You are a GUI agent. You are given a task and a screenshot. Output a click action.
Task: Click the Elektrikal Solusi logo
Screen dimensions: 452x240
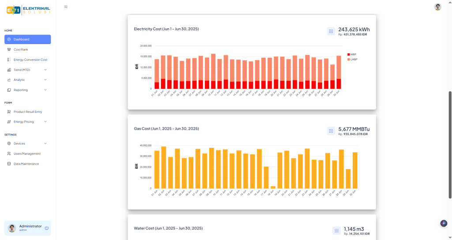[x=28, y=10]
